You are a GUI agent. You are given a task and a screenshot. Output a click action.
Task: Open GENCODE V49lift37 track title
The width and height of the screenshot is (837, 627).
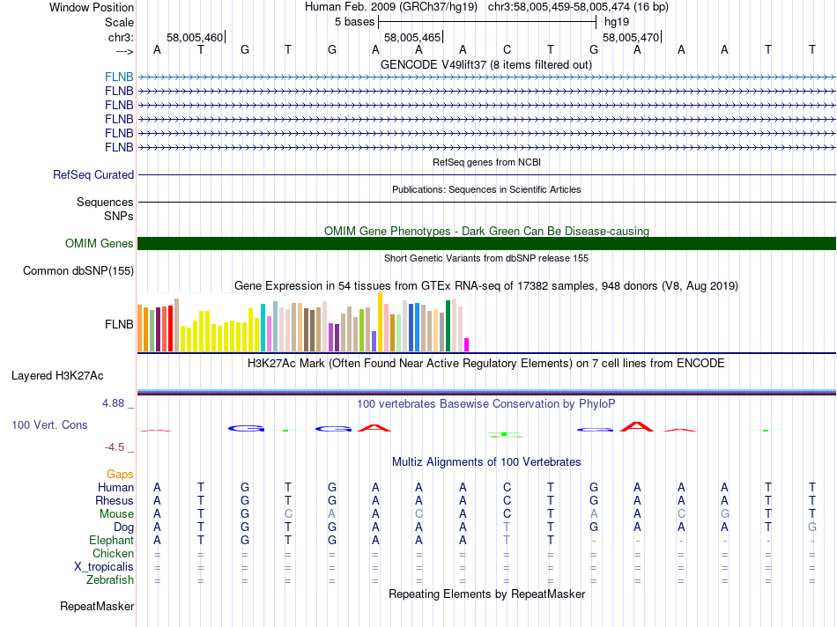[x=486, y=64]
